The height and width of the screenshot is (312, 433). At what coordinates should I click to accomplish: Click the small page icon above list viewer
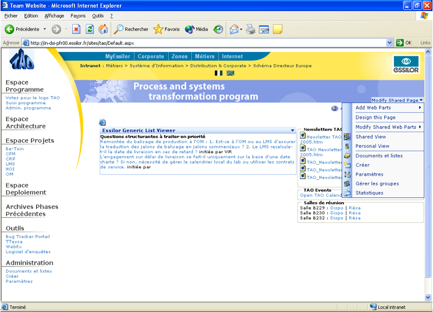(x=102, y=122)
